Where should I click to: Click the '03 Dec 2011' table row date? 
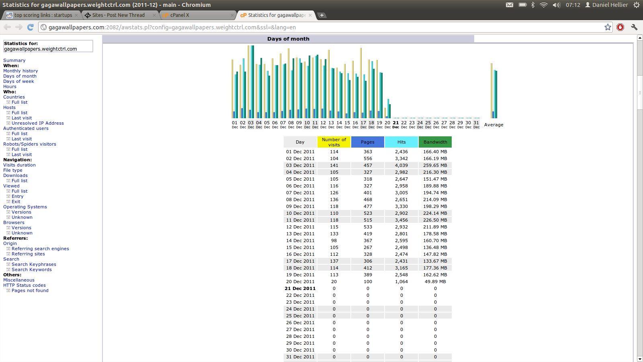[x=300, y=165]
